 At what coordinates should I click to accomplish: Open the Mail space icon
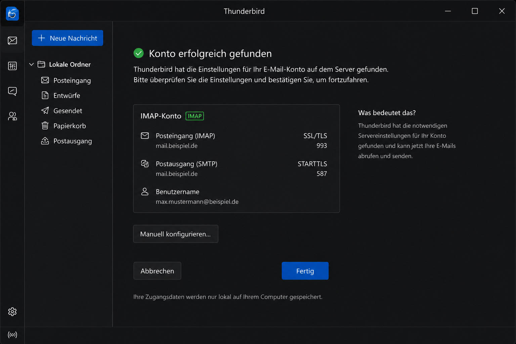point(12,41)
